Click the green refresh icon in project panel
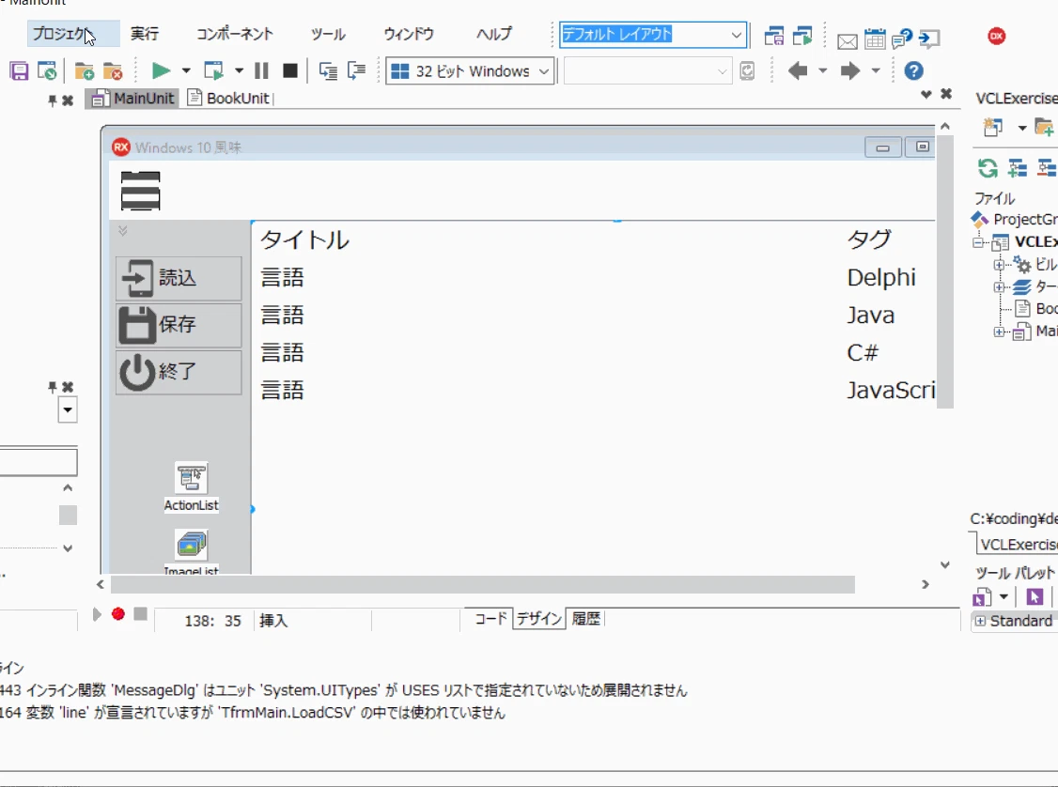 click(x=988, y=167)
